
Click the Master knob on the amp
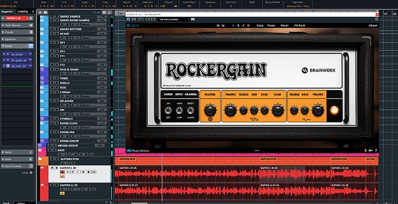coord(210,110)
